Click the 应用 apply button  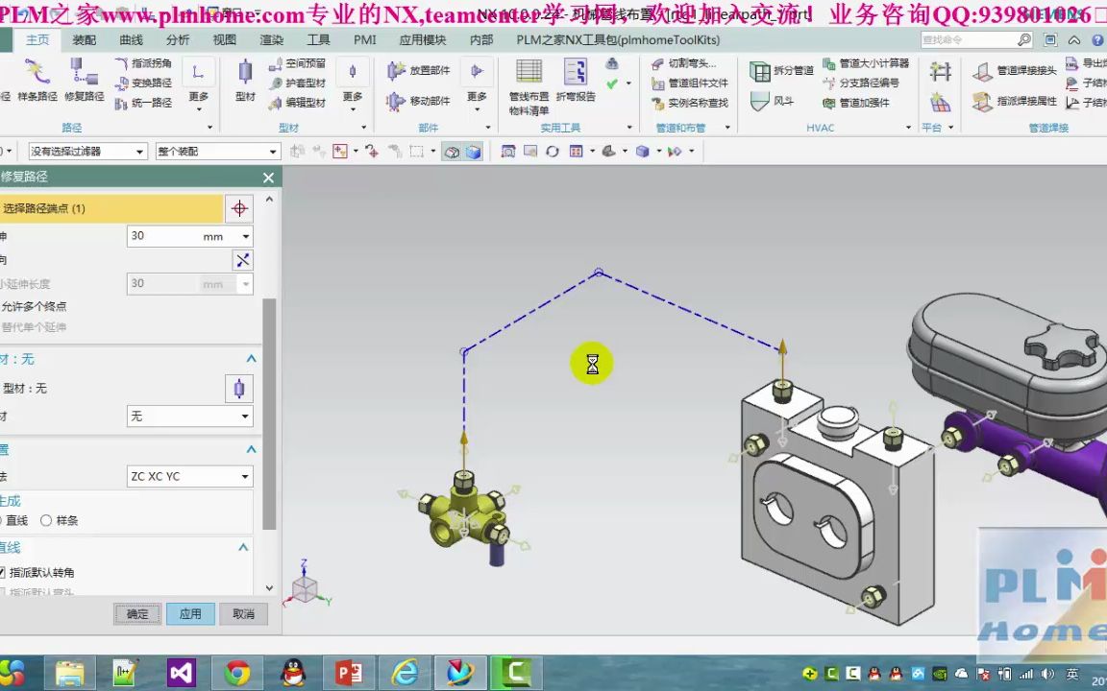coord(190,614)
